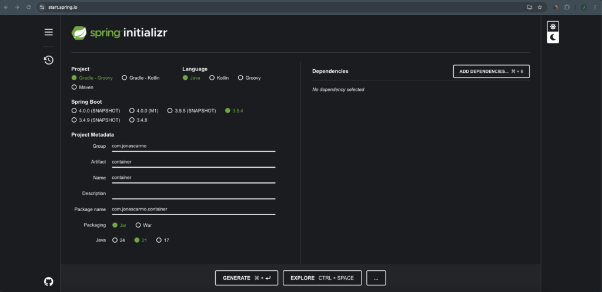Click the Project Metadata heading
Image resolution: width=602 pixels, height=292 pixels.
tap(92, 135)
